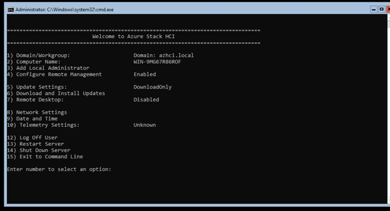Click the '2) Computer Name:' option text
390x211 pixels.
33,61
